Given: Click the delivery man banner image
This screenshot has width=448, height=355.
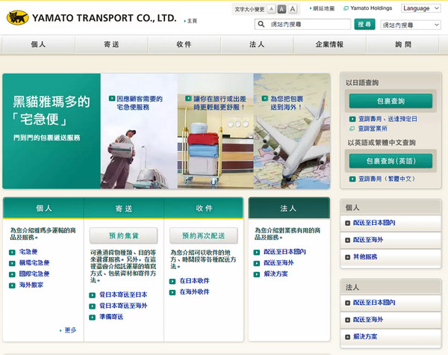Looking at the screenshot, I should [139, 131].
